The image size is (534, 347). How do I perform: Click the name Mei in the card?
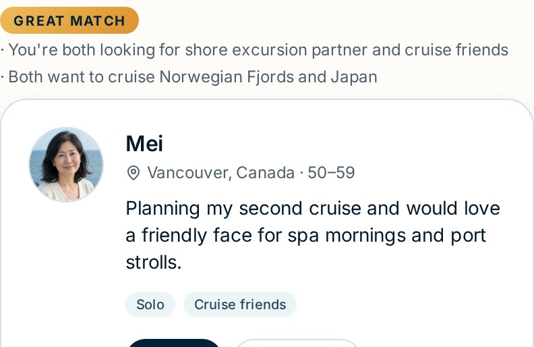144,144
